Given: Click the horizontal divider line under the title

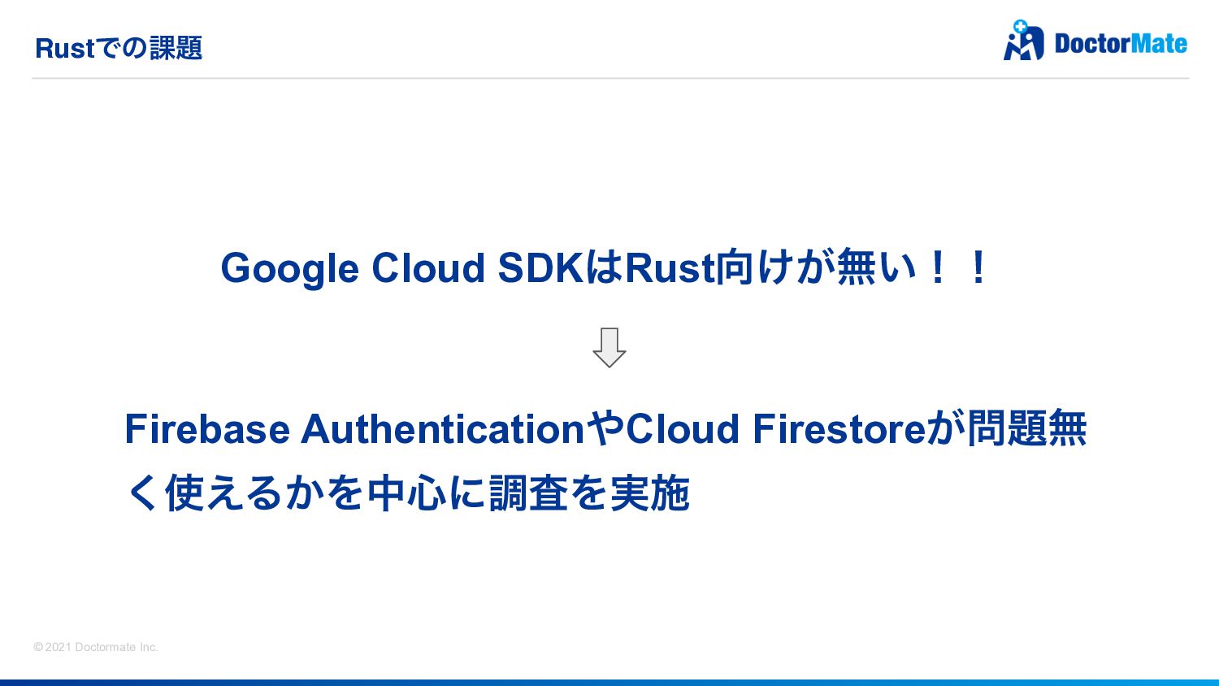Looking at the screenshot, I should coord(609,79).
